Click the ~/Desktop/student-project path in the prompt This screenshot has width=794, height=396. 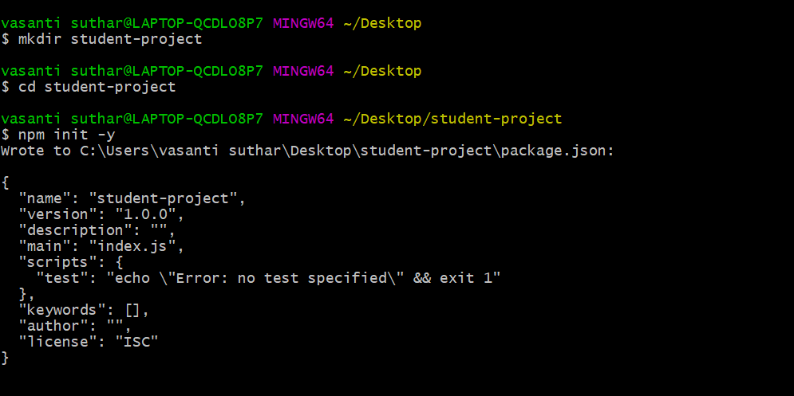click(452, 119)
